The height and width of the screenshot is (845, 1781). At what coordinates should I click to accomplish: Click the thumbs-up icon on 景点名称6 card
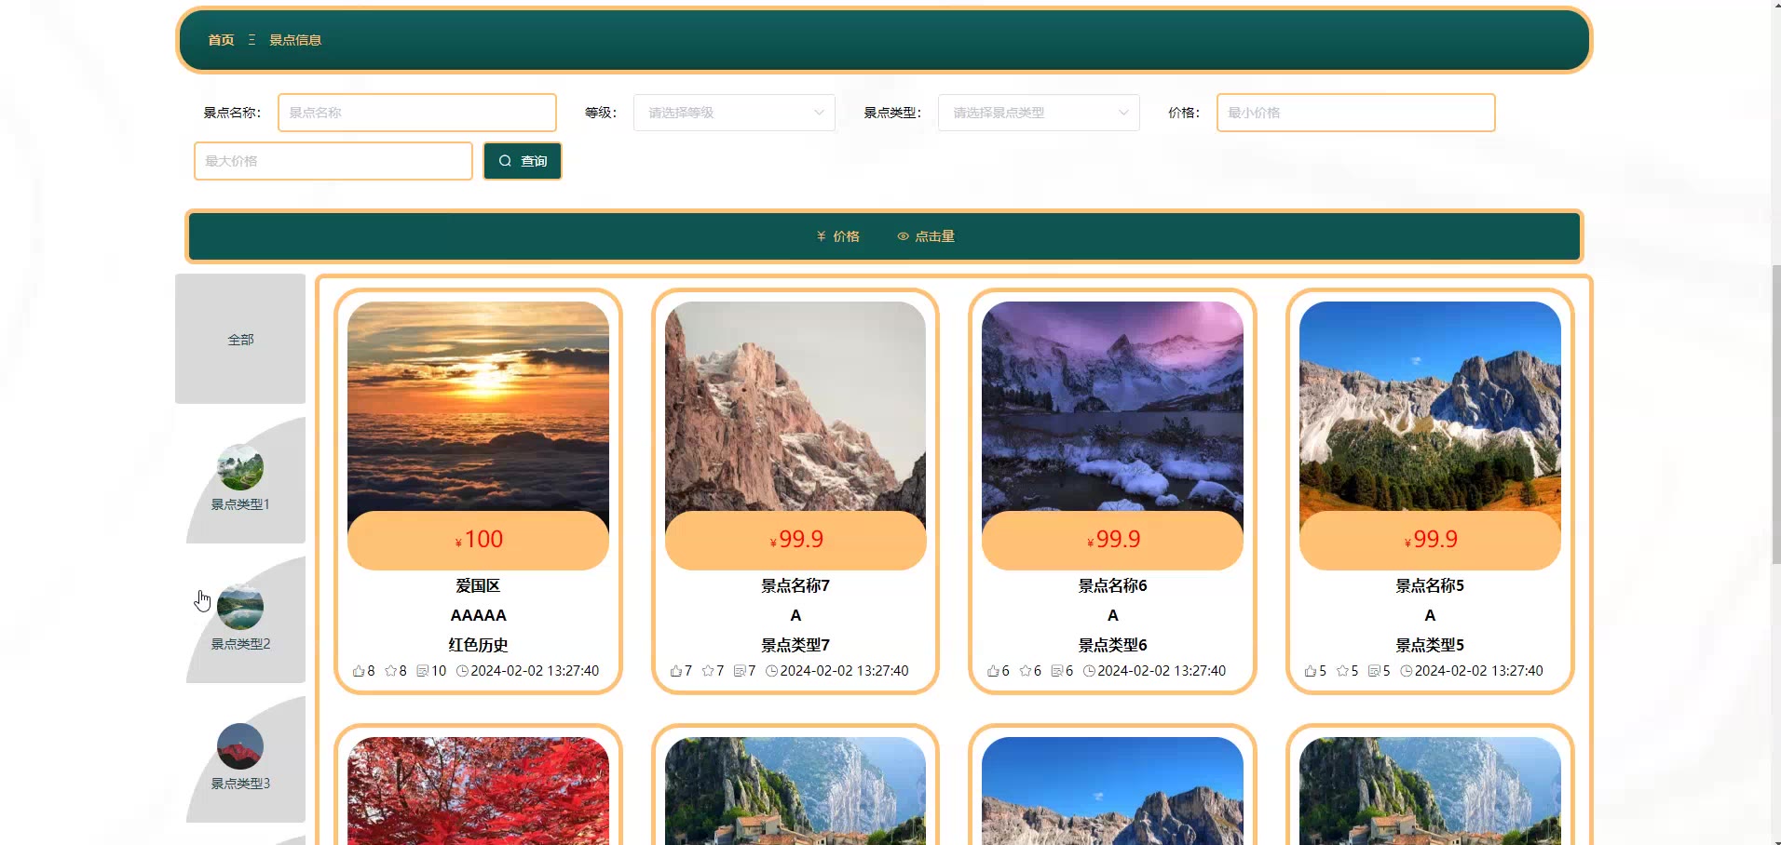tap(993, 671)
